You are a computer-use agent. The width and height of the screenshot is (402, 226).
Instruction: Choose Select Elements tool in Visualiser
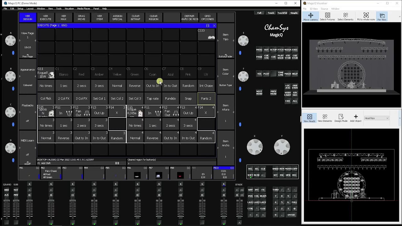[345, 17]
